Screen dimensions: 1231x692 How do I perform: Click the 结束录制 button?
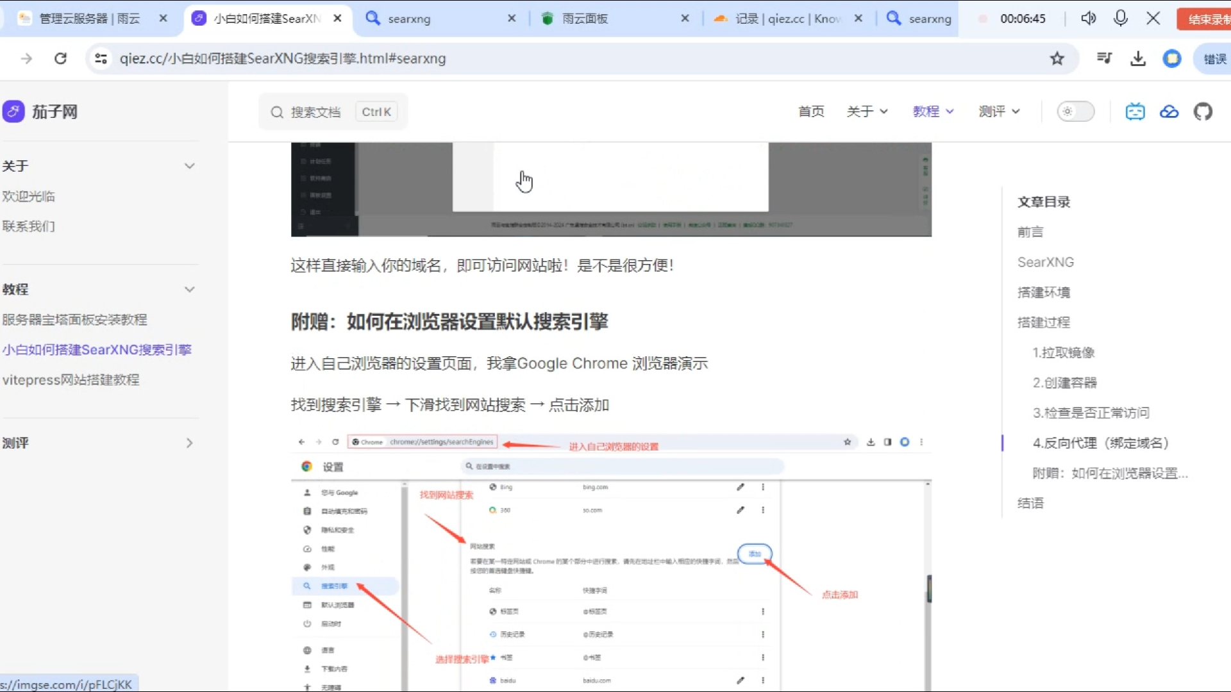pos(1205,19)
